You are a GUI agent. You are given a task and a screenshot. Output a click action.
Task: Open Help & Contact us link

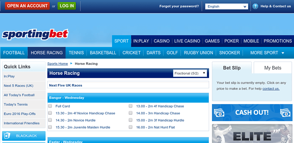click(x=276, y=6)
